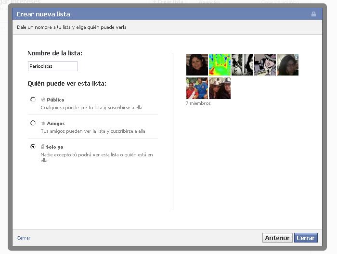Select the Solo yo radio button
The width and height of the screenshot is (337, 254).
point(33,147)
